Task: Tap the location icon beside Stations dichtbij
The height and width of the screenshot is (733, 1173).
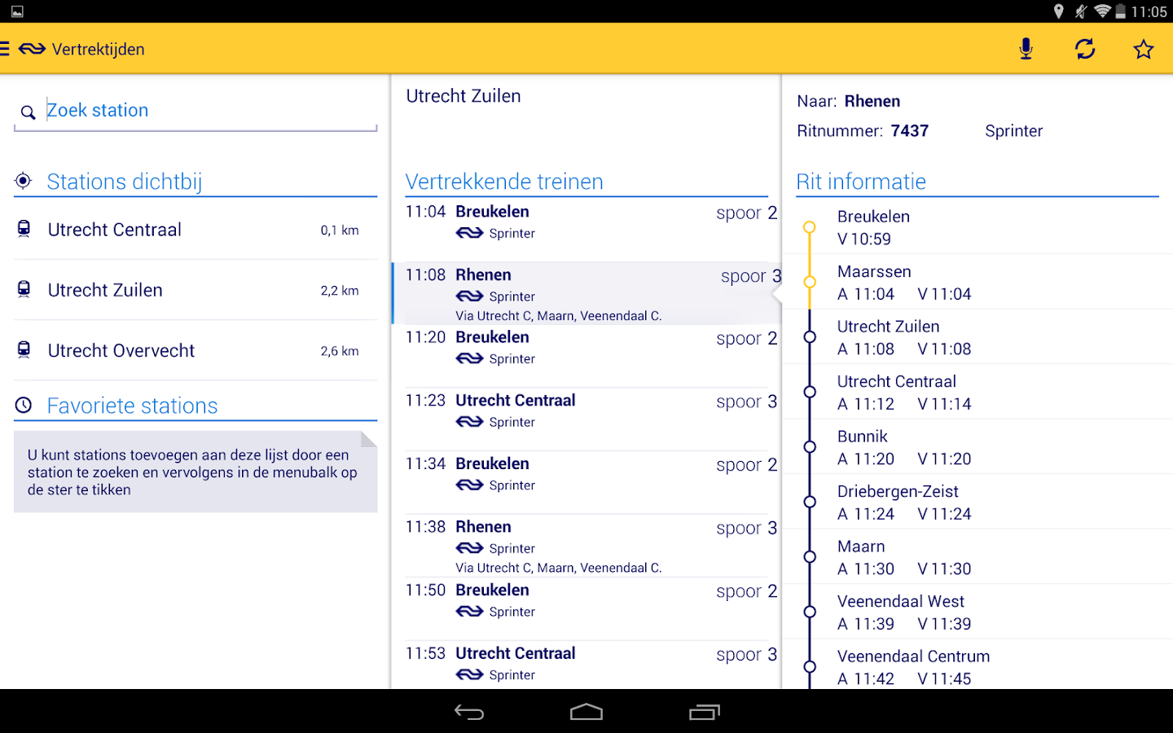Action: click(24, 181)
